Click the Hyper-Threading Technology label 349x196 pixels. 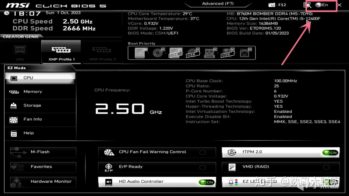click(x=219, y=106)
